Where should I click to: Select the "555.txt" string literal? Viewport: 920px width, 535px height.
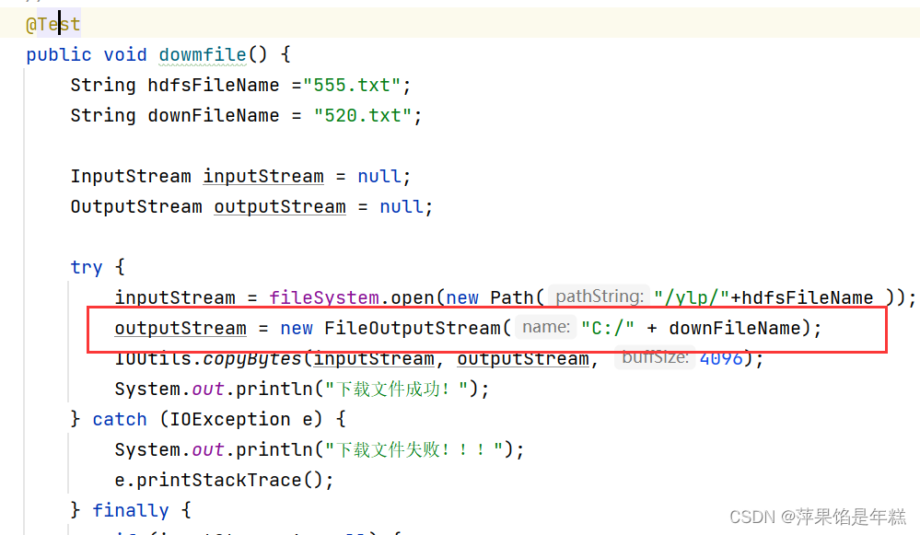(352, 85)
